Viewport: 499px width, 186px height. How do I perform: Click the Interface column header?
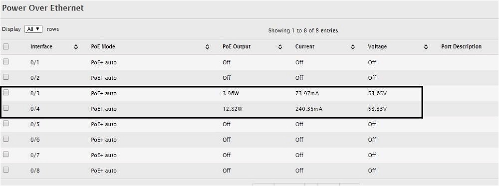pos(41,47)
